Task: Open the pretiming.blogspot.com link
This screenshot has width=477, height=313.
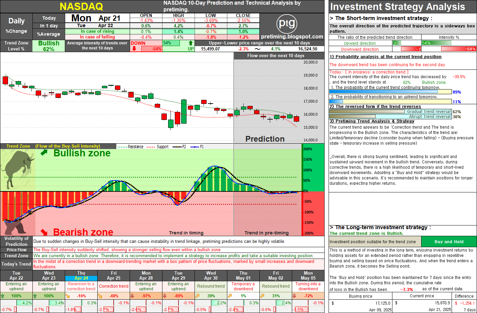Action: (292, 37)
